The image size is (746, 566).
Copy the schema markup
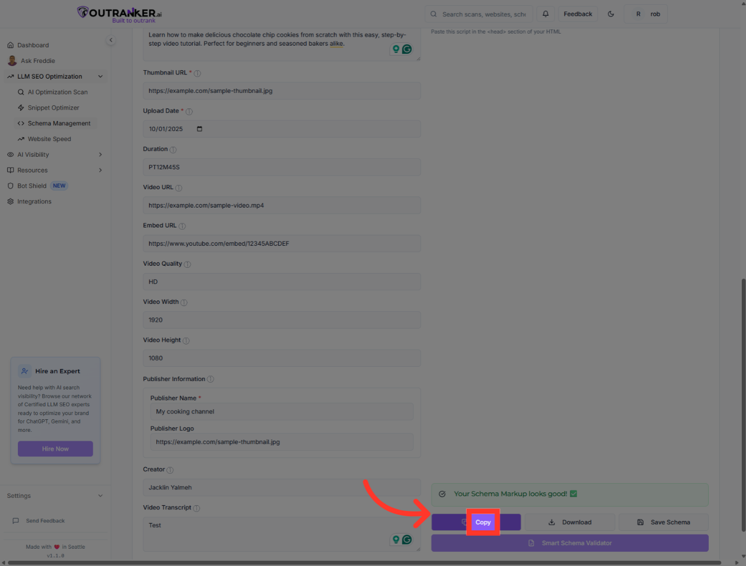[x=476, y=523]
